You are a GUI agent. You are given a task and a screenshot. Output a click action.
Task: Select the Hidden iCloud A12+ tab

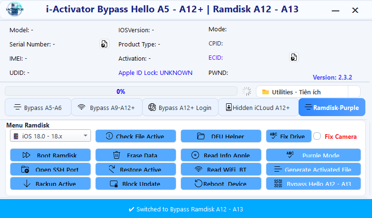click(x=258, y=107)
